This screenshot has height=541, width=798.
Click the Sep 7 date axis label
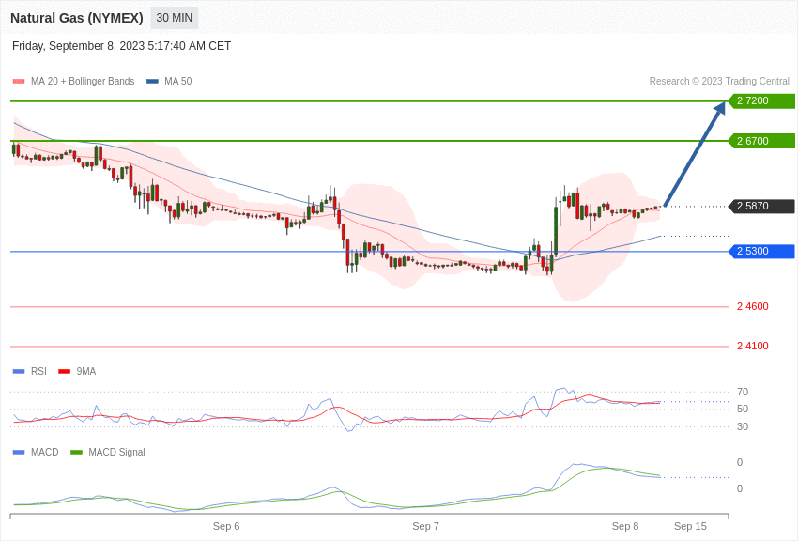coord(425,526)
